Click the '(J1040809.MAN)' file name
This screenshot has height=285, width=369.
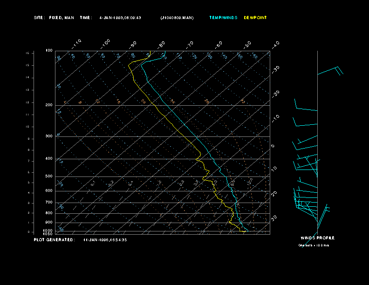(x=177, y=18)
